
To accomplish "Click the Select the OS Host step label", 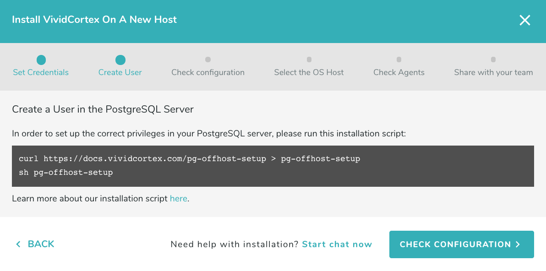I will point(309,72).
